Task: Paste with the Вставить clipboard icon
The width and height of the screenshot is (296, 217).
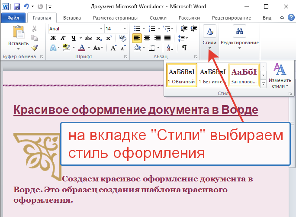Action: 18,32
